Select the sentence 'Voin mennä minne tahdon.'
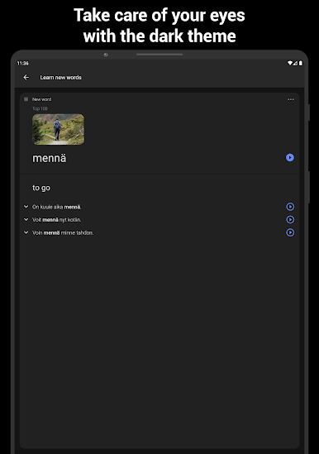 [63, 233]
